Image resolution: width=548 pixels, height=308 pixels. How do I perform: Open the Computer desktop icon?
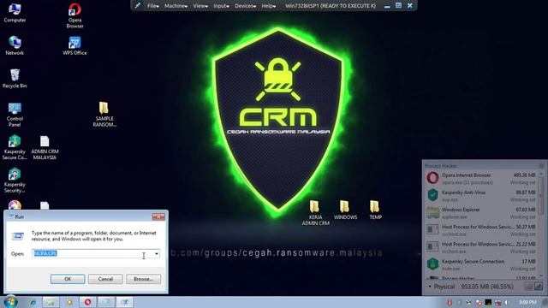pyautogui.click(x=15, y=13)
